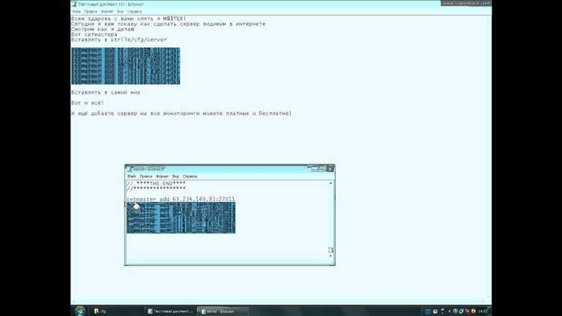Open the Формат menu in the main Notepad window

106,12
